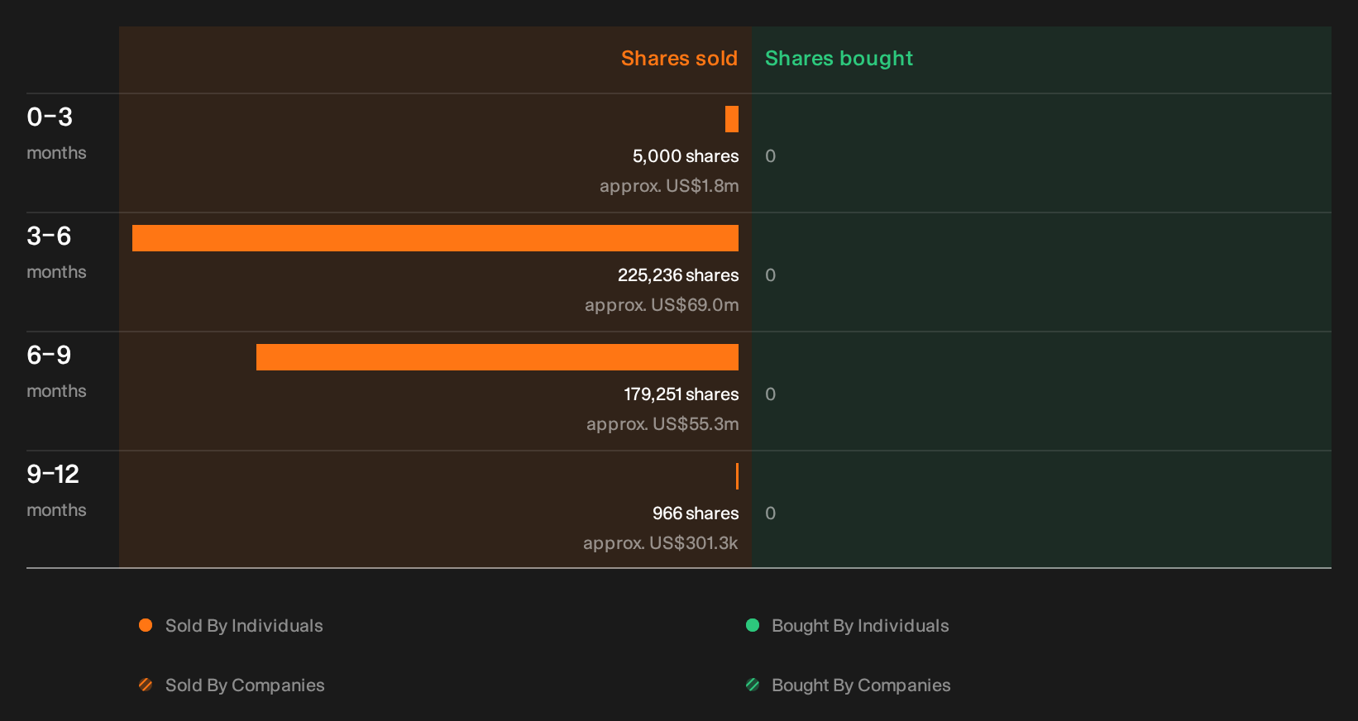The image size is (1358, 721).
Task: Click the Shares bought heading
Action: 839,59
